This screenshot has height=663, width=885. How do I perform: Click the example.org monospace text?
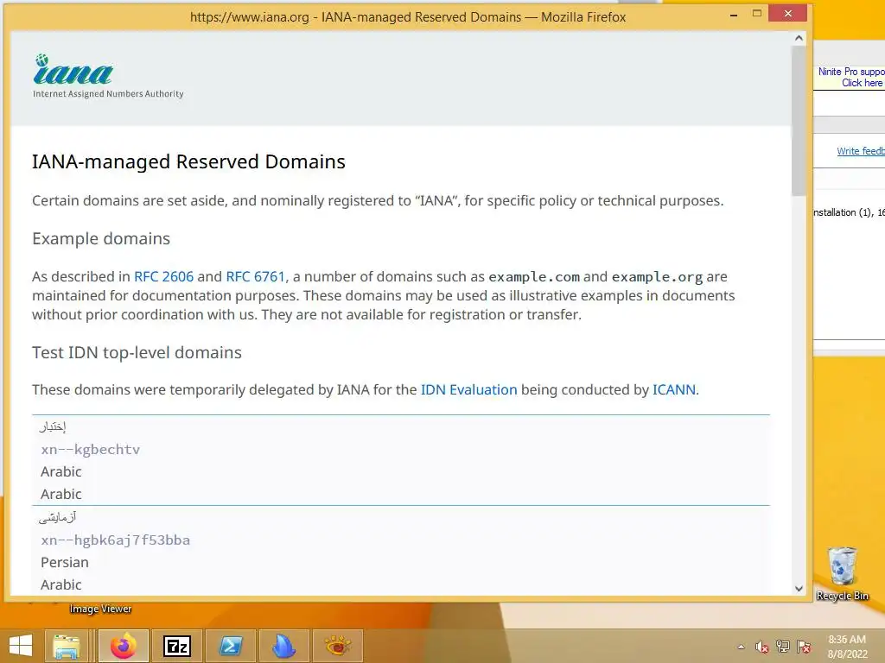657,277
